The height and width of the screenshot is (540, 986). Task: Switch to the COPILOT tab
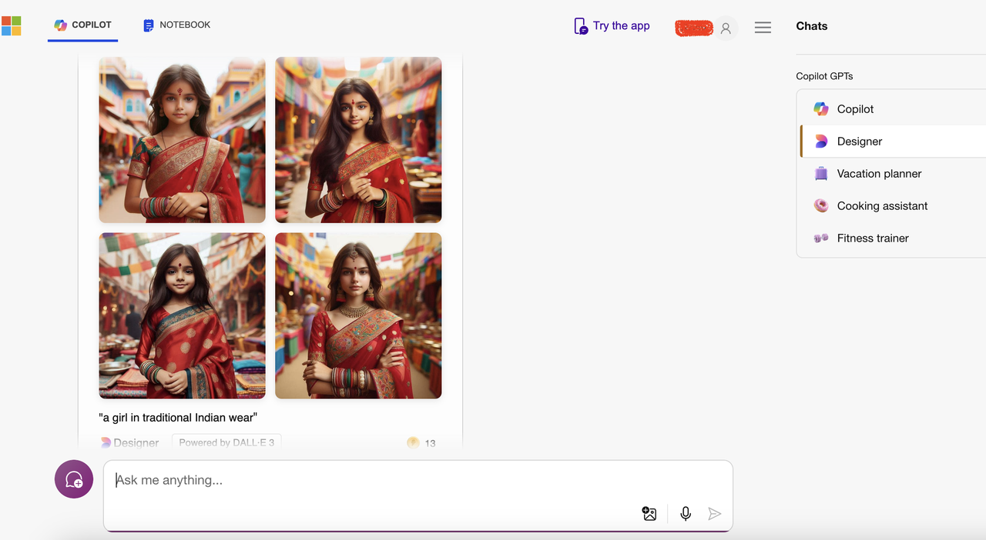tap(82, 25)
